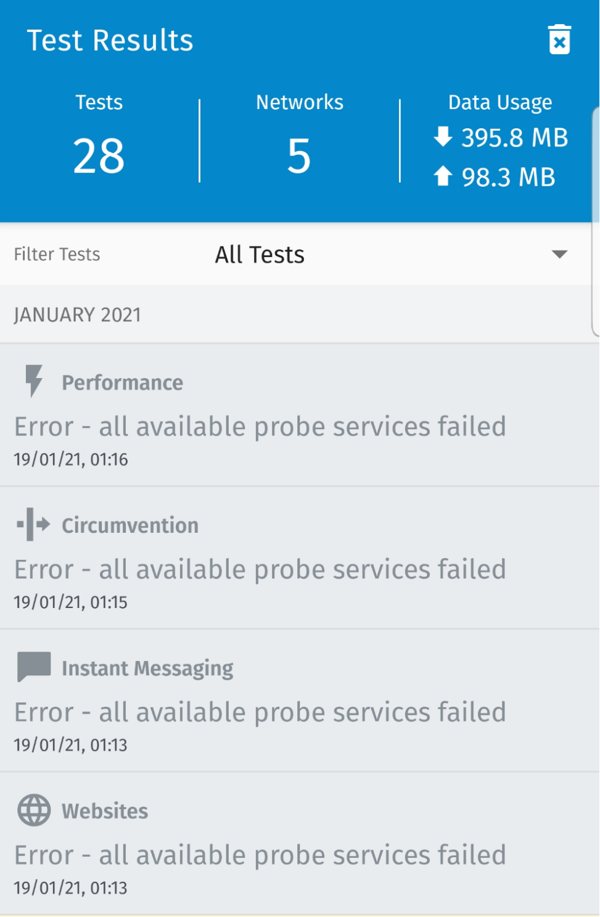
Task: Click the Filter Tests label
Action: point(57,255)
